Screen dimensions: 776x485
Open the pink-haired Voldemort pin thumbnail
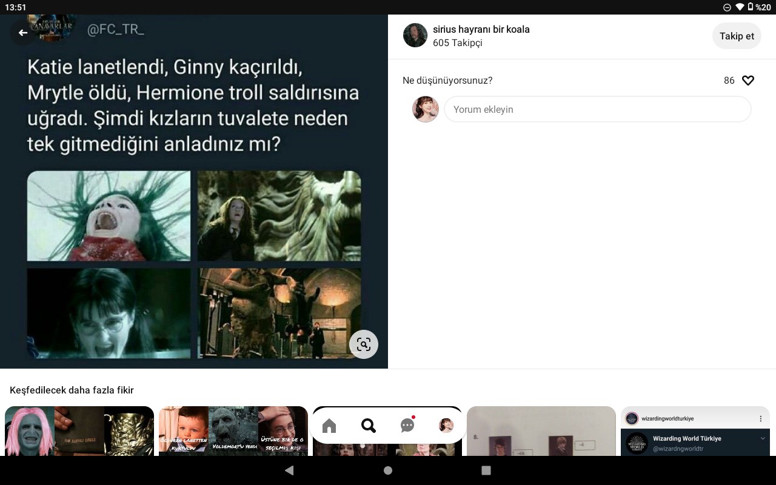click(x=79, y=431)
